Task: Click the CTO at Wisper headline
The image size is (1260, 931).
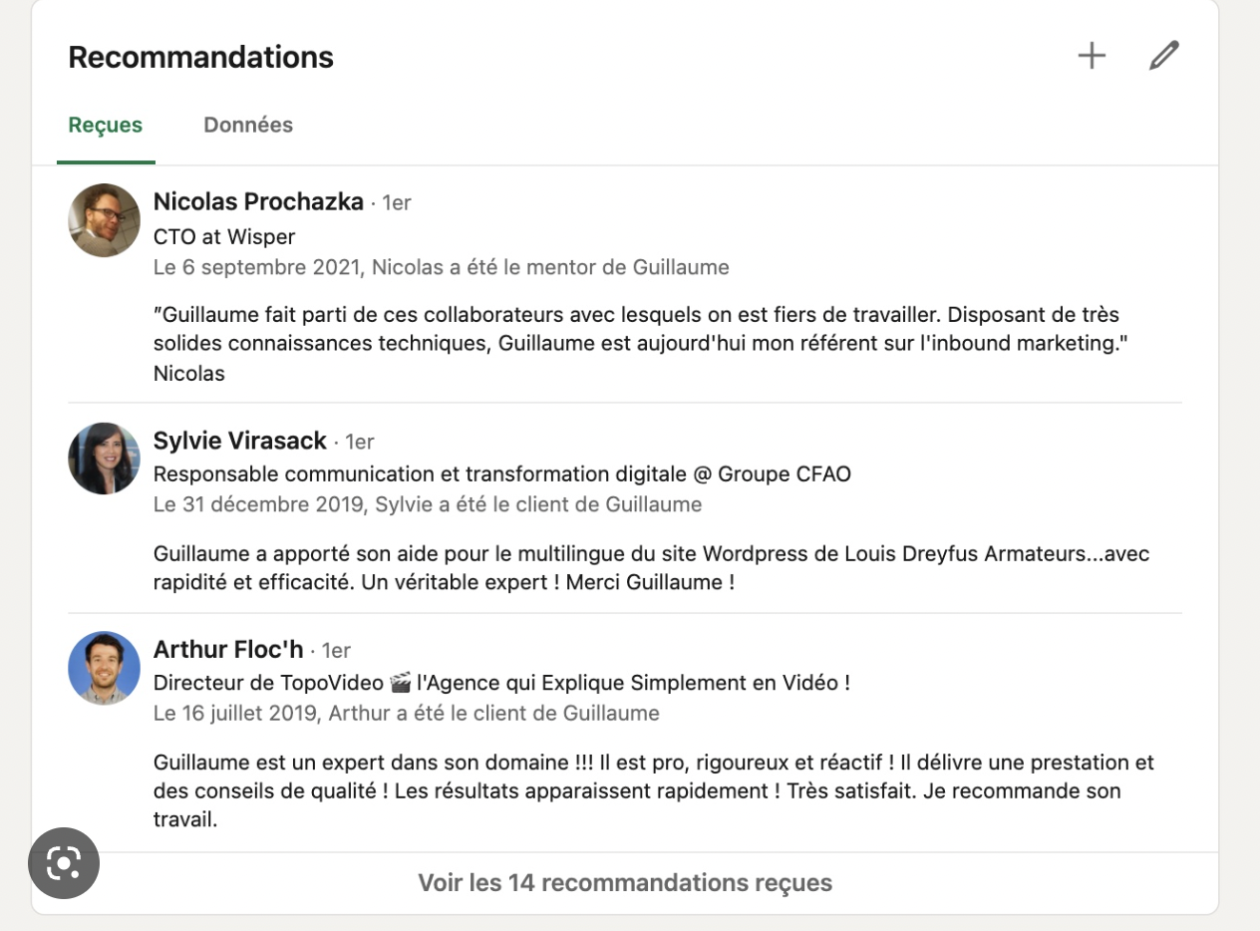Action: (x=224, y=237)
